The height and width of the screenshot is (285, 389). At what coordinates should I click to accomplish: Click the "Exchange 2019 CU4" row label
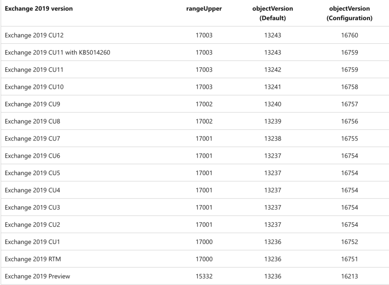(x=32, y=190)
